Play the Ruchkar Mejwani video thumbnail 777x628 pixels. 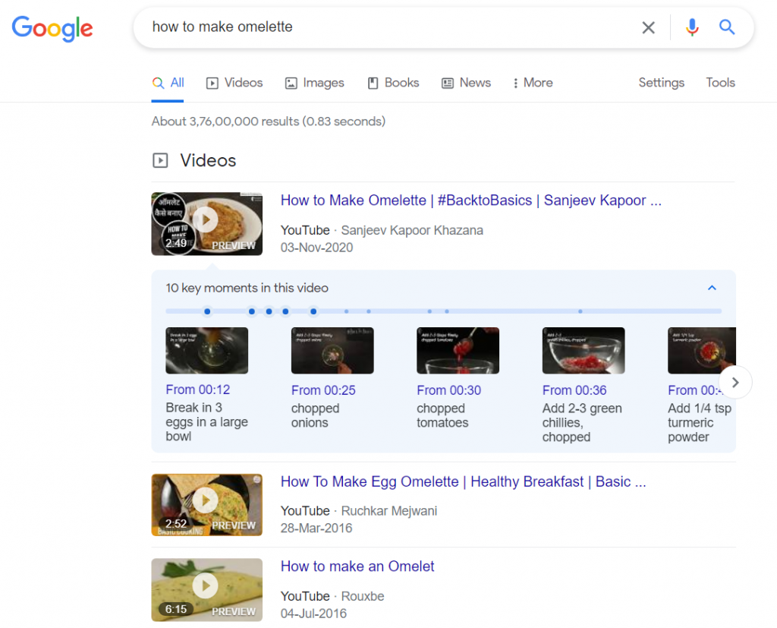(x=206, y=505)
